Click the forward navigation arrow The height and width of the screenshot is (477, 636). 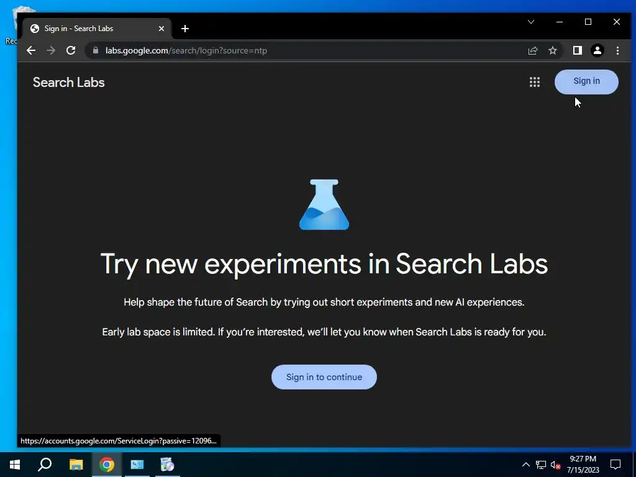pyautogui.click(x=51, y=50)
